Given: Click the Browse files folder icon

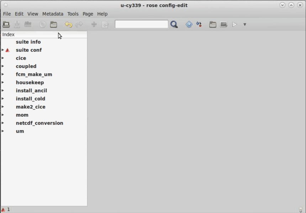Looking at the screenshot, I should point(53,24).
